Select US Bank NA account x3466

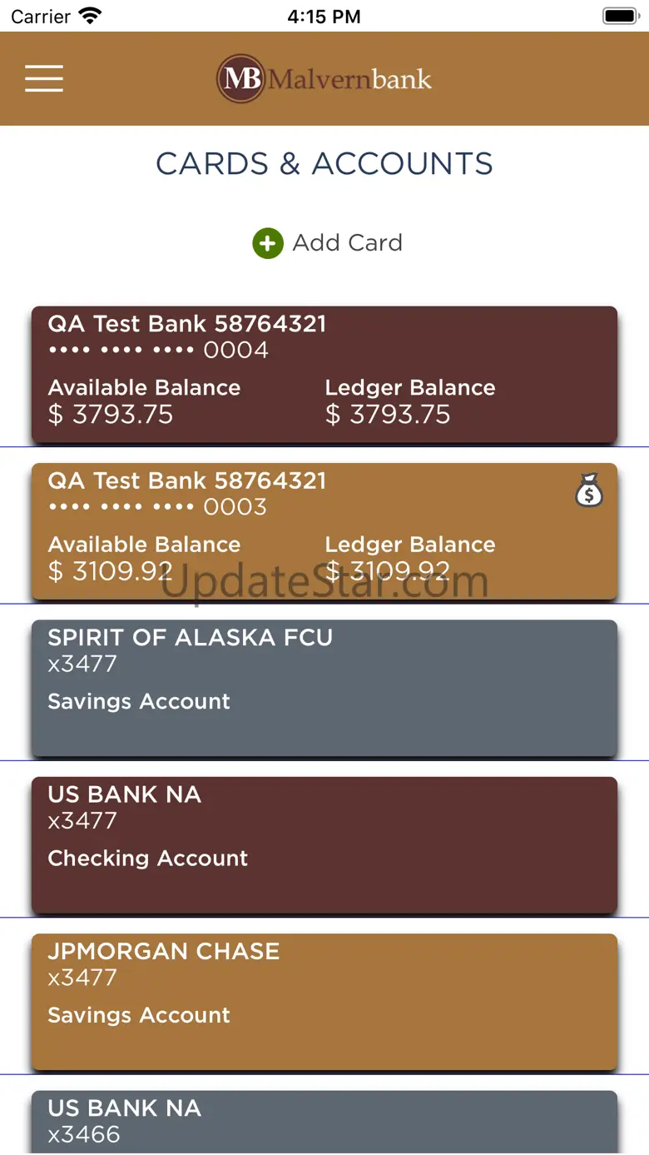tap(324, 1122)
